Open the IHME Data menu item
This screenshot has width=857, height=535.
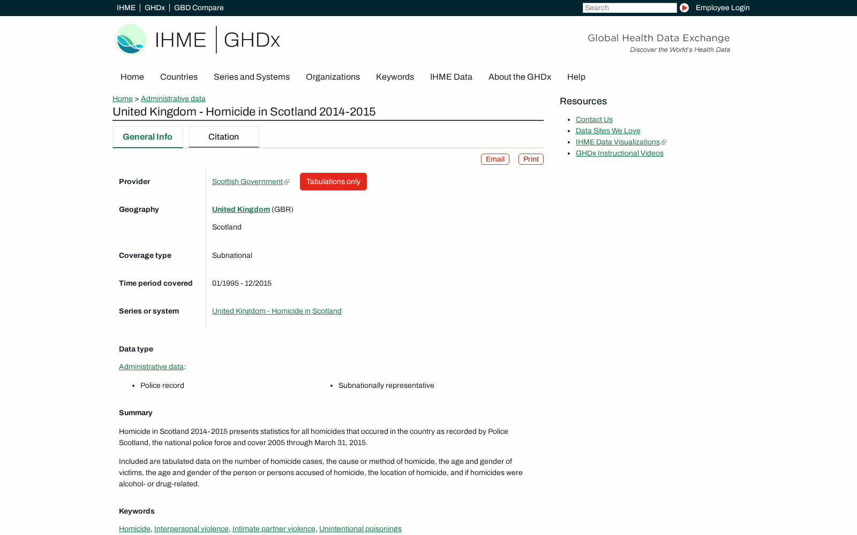click(451, 77)
